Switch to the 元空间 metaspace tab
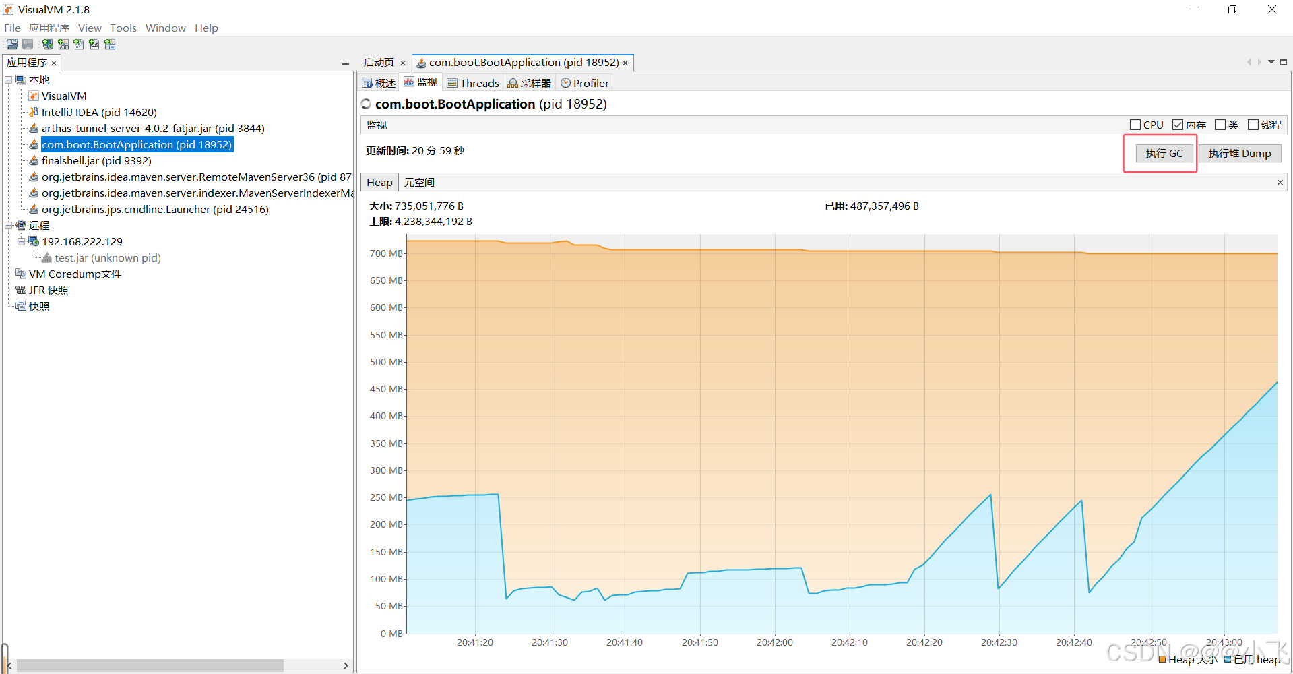Screen dimensions: 1293x674 (419, 183)
